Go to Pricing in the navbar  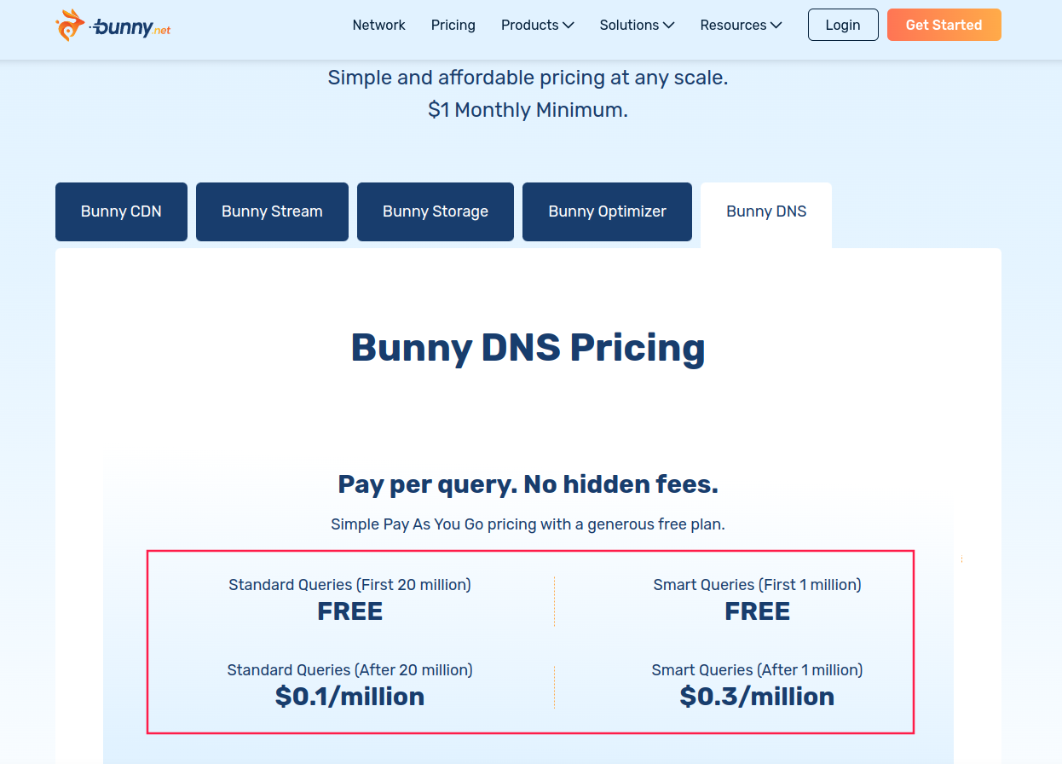point(453,25)
